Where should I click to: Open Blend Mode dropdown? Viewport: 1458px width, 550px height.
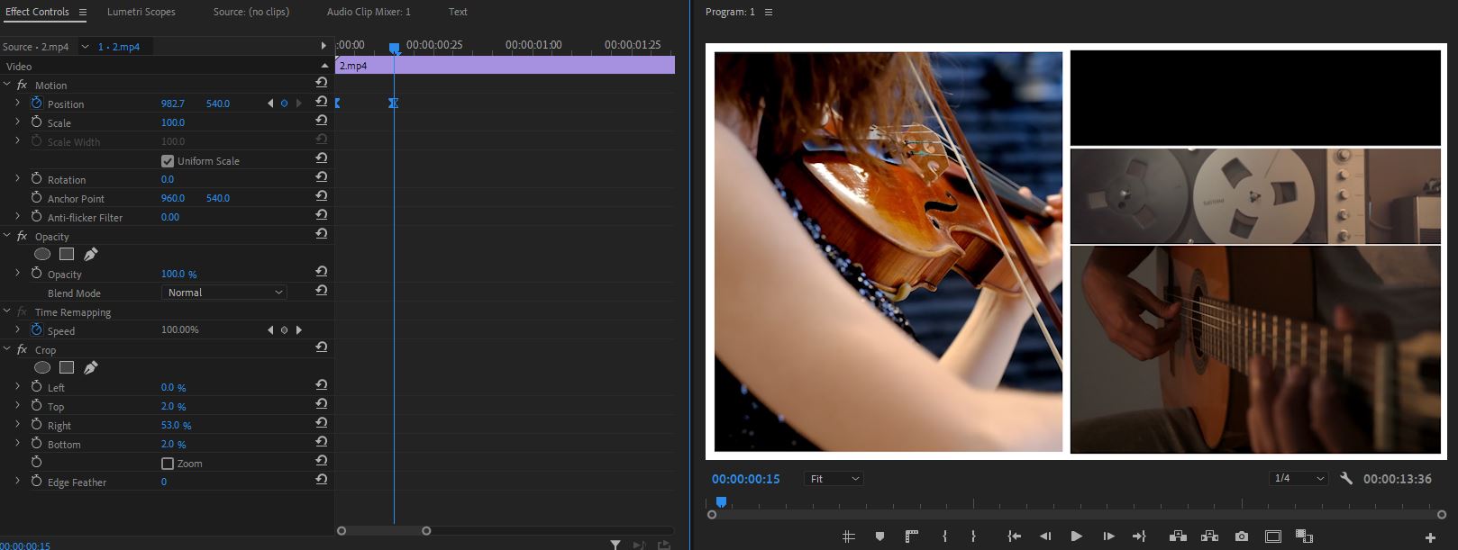(x=224, y=293)
